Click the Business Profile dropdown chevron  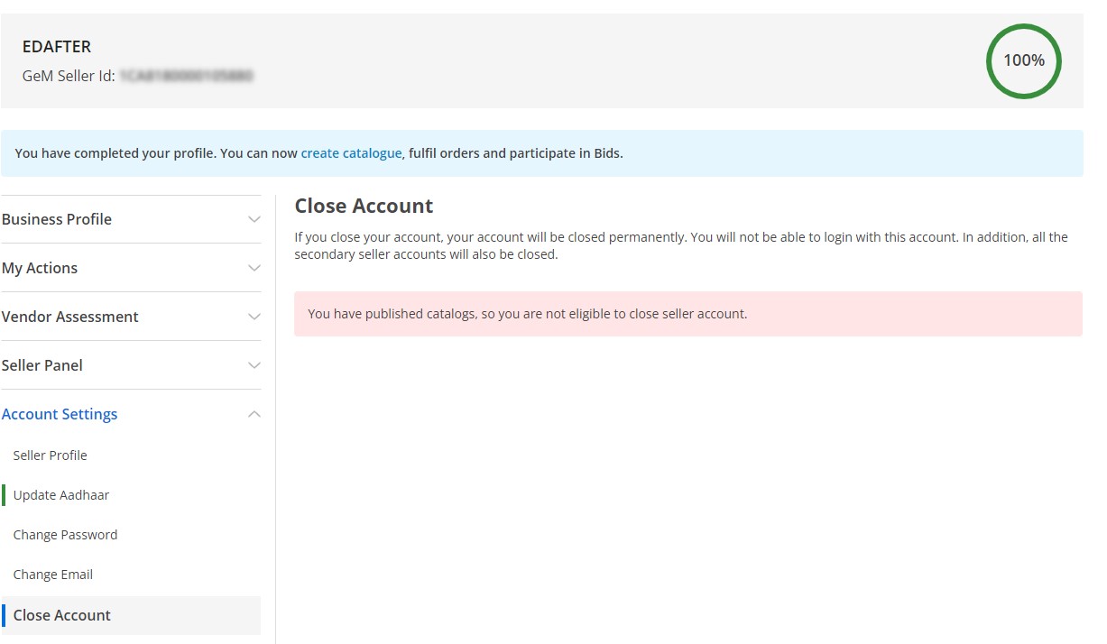coord(254,218)
